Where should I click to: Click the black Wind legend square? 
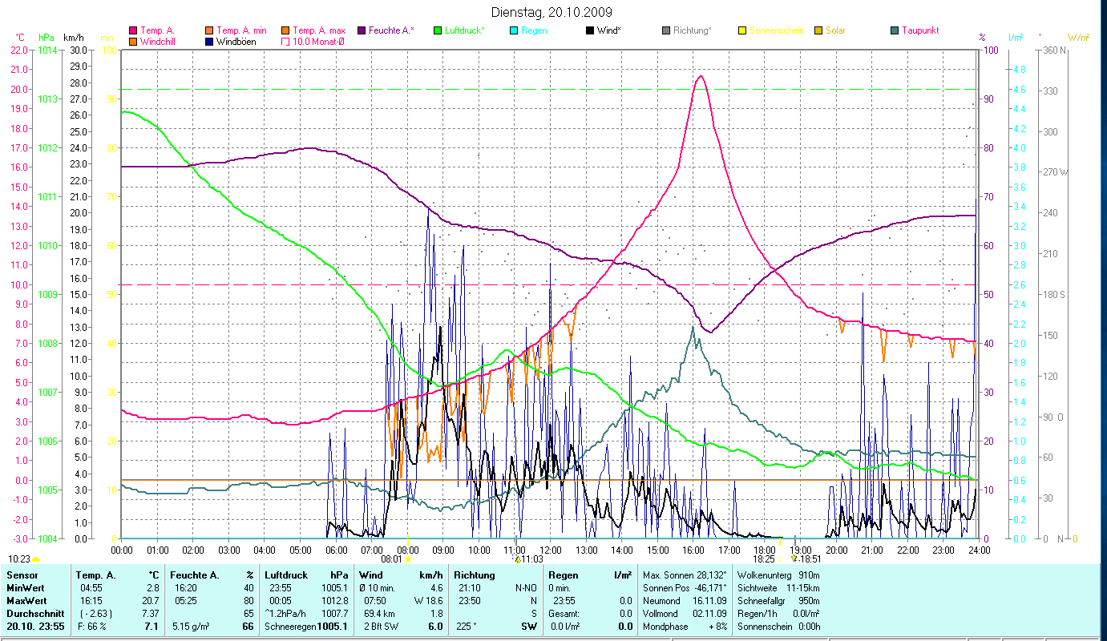point(590,30)
